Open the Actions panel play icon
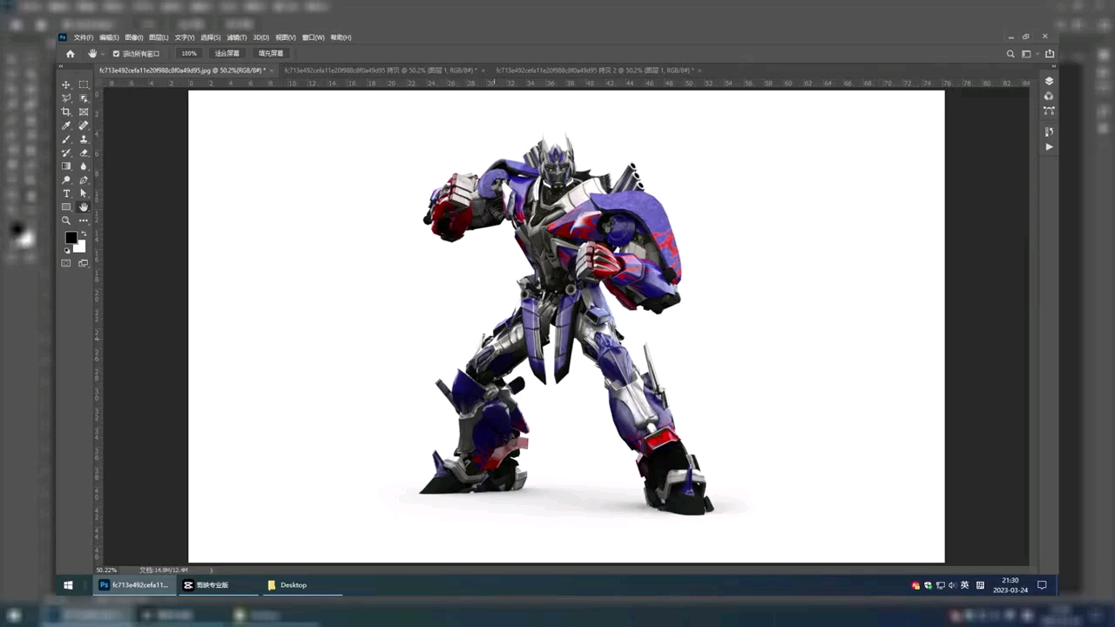This screenshot has width=1115, height=627. click(x=1049, y=147)
